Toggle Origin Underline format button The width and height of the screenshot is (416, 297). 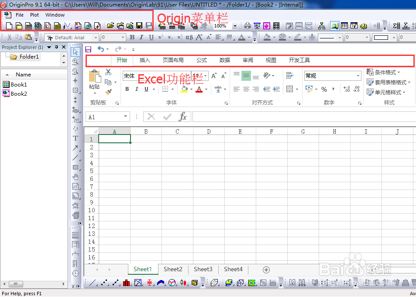(151, 38)
